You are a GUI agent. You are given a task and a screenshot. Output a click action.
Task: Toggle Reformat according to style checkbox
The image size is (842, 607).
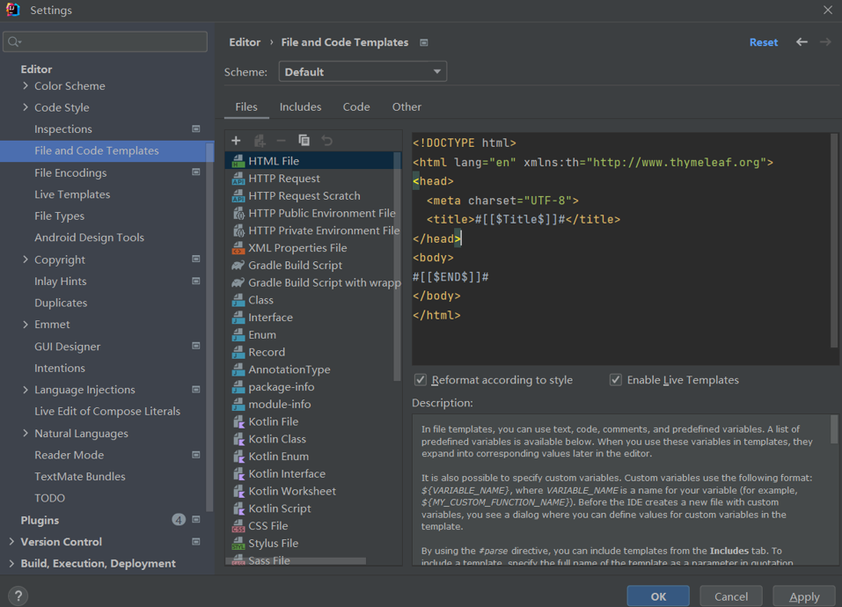[421, 380]
